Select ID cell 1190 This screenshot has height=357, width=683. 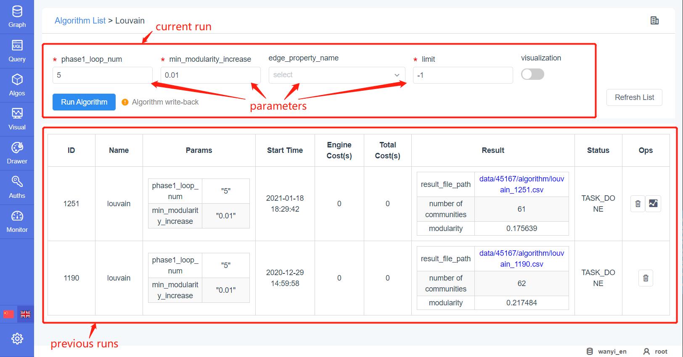(71, 278)
